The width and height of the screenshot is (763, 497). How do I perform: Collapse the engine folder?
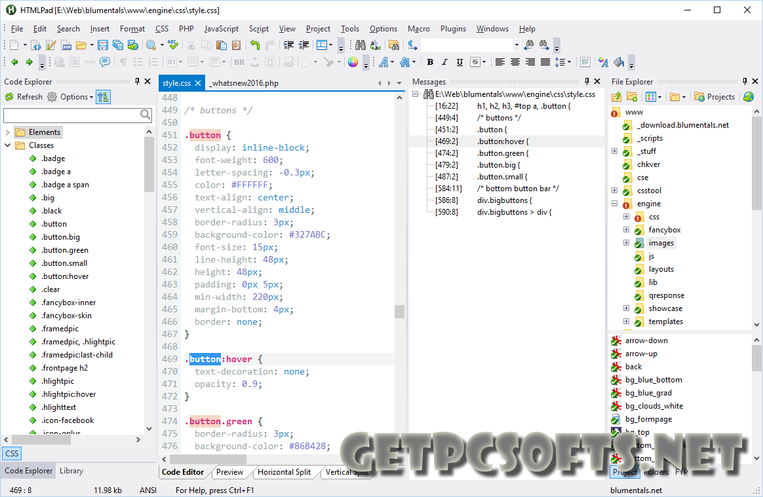(614, 204)
